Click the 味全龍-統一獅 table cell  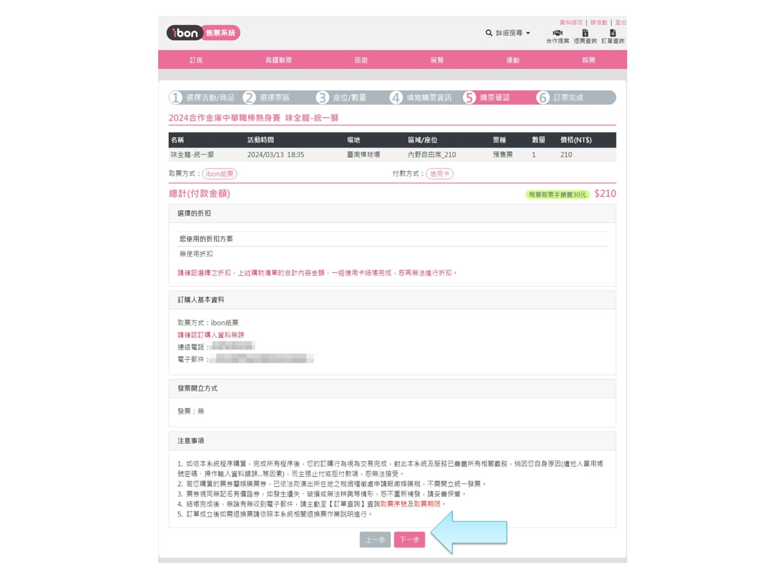pyautogui.click(x=192, y=154)
